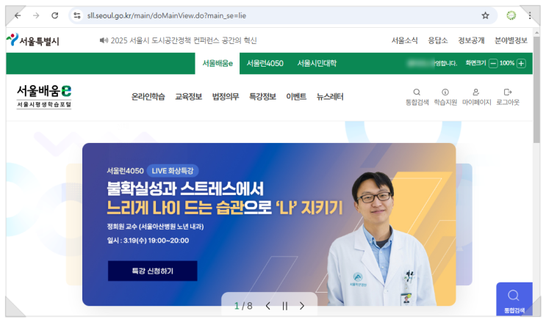Open the 온라인학습 menu

click(x=148, y=97)
